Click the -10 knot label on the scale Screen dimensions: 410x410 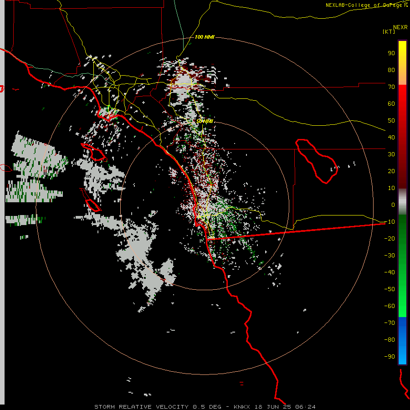[389, 222]
